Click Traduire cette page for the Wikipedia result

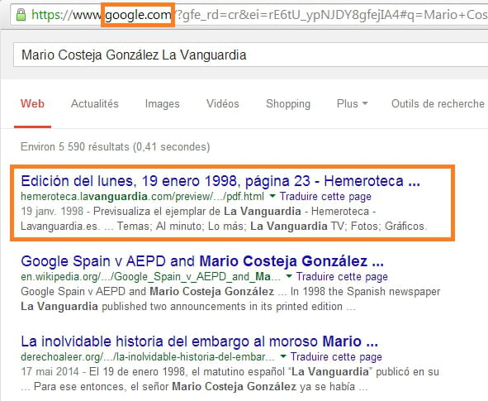tap(342, 277)
